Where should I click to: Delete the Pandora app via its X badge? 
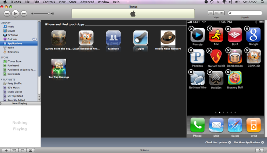[x=191, y=50]
